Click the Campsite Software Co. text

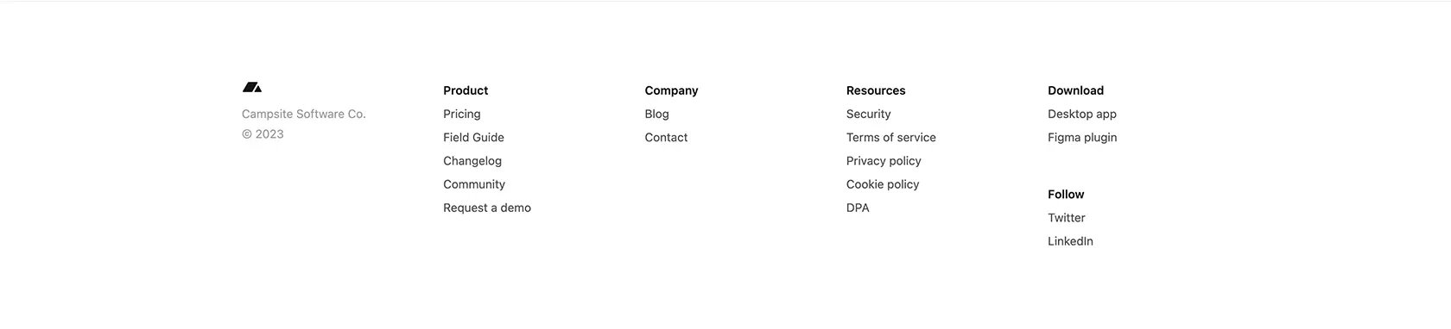(x=304, y=114)
